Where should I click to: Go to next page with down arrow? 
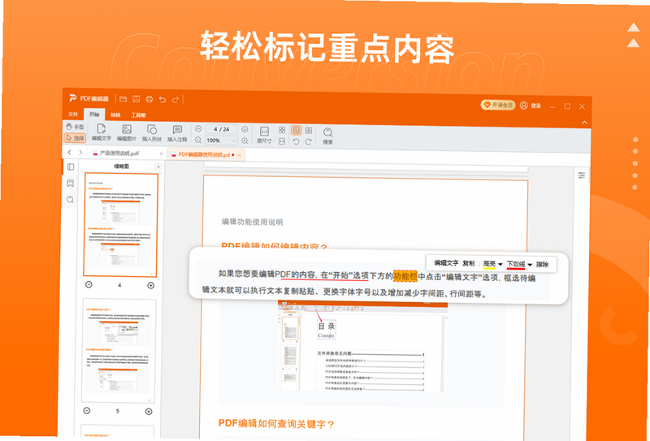coord(245,129)
